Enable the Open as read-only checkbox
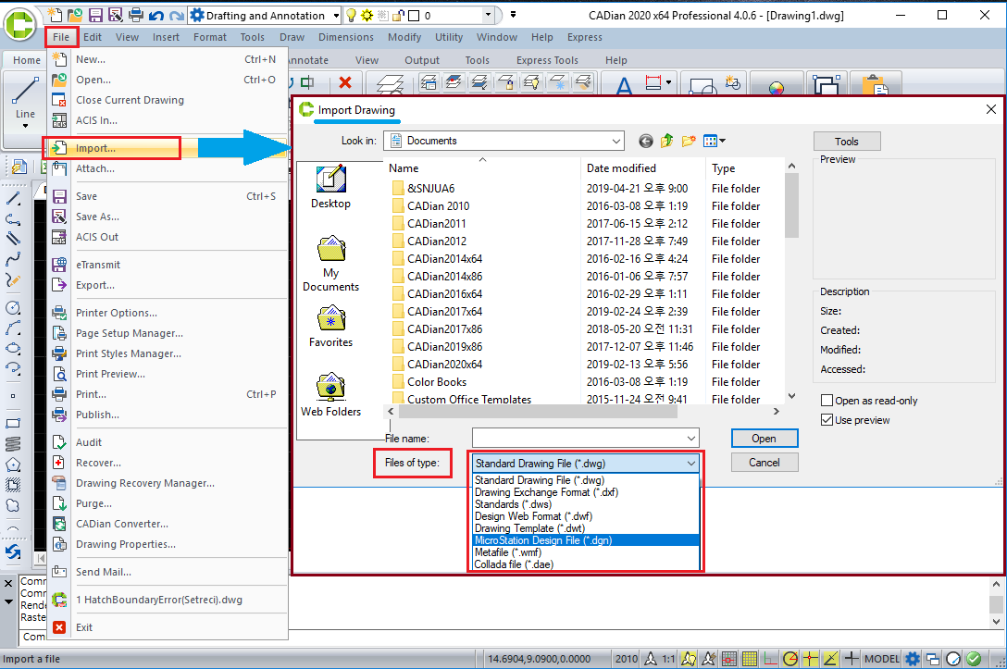Screen dimensions: 1007x669 (827, 401)
